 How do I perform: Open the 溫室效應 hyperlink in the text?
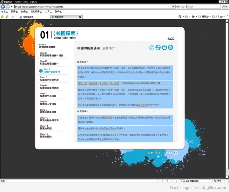(x=82, y=83)
